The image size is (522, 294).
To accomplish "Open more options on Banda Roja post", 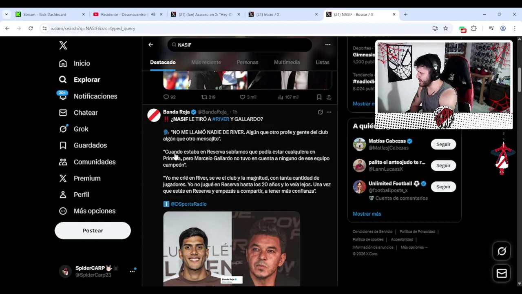I will [329, 112].
